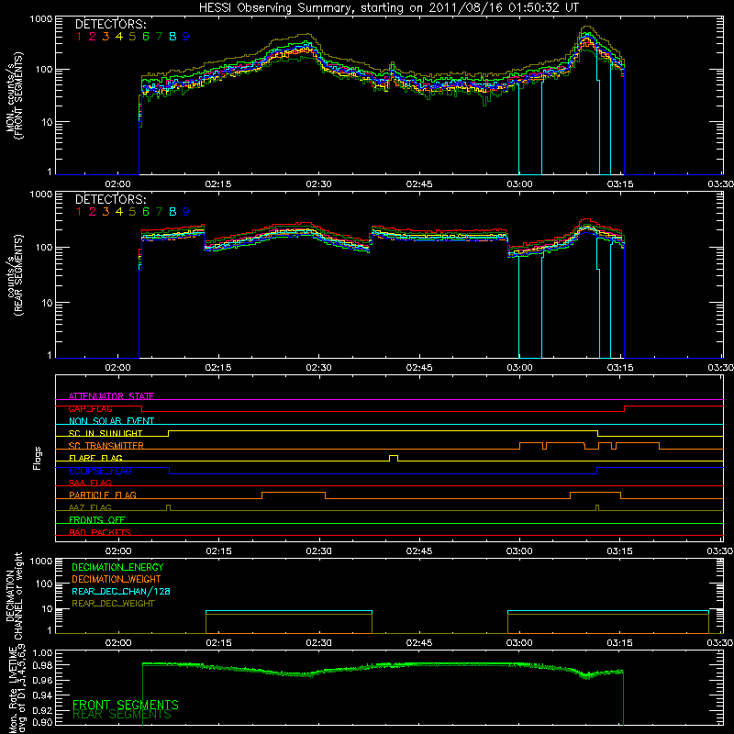Click the 02:45 tick under rear segments panel

pos(419,368)
